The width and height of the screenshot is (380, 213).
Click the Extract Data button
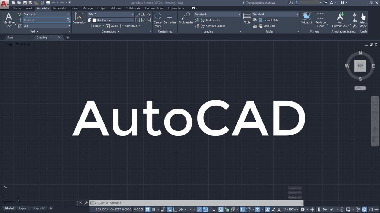click(x=271, y=20)
